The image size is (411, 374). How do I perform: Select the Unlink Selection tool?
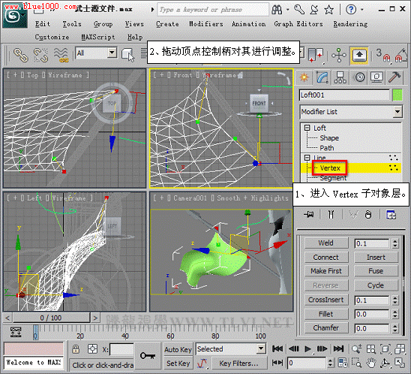tap(41, 55)
